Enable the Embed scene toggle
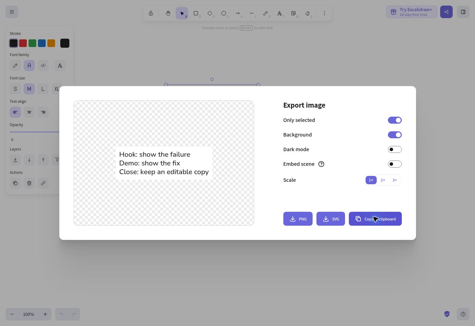The image size is (475, 326). (395, 164)
